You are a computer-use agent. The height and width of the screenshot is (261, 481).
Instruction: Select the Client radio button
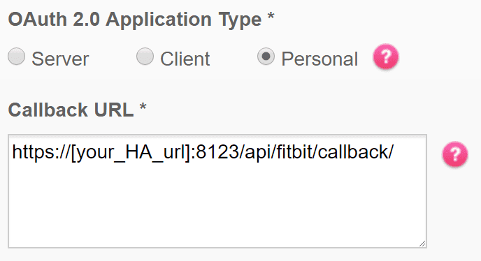tap(145, 57)
